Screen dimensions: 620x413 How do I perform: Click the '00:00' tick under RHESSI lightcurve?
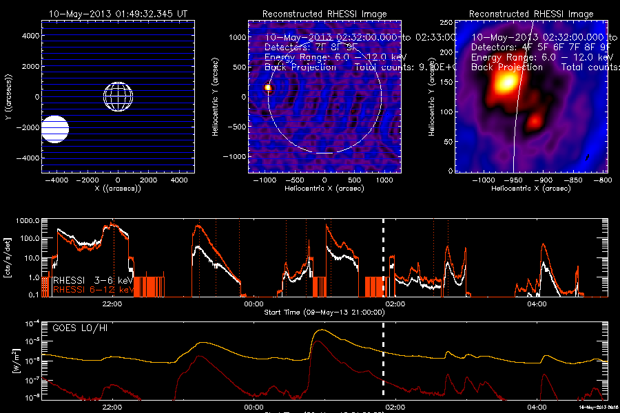254,304
